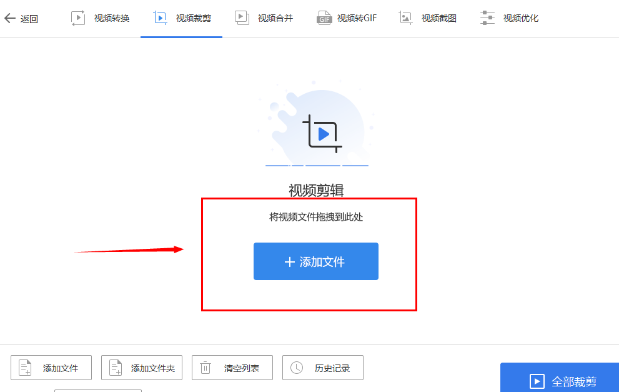Click the play icon on 全部裁剪
The image size is (619, 392).
(x=537, y=381)
